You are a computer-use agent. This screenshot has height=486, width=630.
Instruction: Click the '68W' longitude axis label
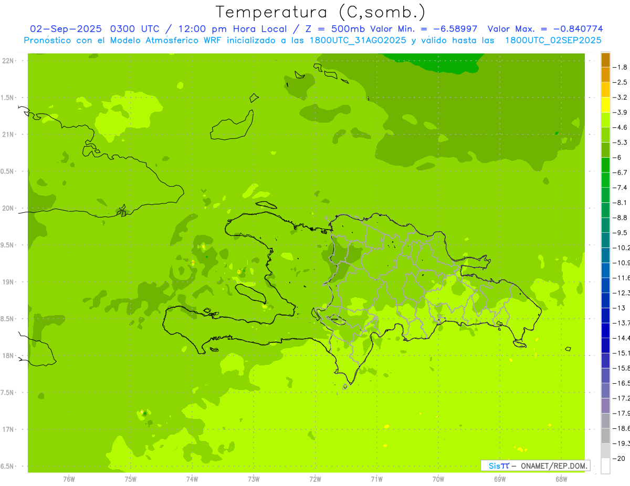point(561,479)
